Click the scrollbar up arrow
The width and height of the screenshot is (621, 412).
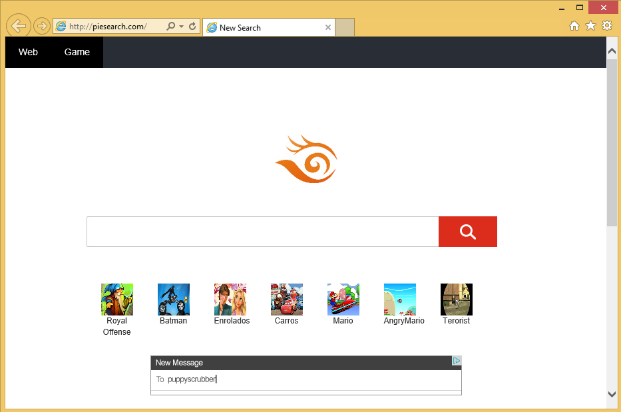point(612,51)
